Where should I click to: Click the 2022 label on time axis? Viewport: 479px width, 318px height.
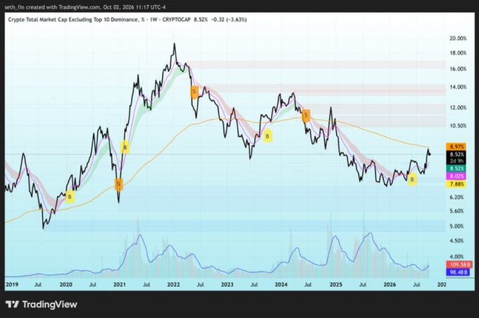coord(173,284)
